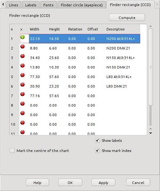Enable red indicator for row 7

[x=23, y=94]
